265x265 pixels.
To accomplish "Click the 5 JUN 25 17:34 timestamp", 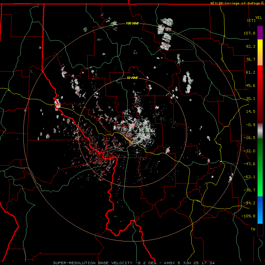I will pyautogui.click(x=196, y=263).
